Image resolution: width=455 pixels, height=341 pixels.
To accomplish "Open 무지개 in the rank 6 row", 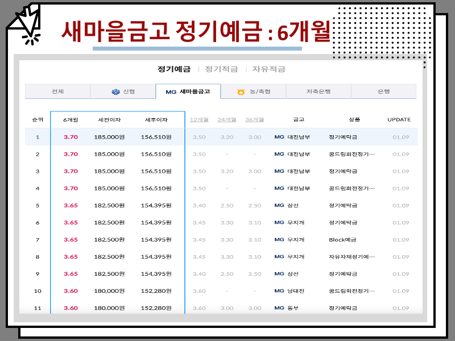I will point(296,222).
